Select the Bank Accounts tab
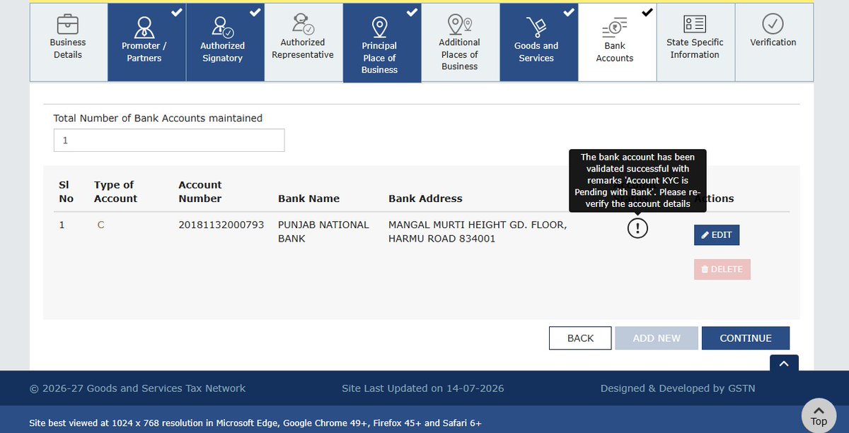849x433 pixels. (617, 42)
